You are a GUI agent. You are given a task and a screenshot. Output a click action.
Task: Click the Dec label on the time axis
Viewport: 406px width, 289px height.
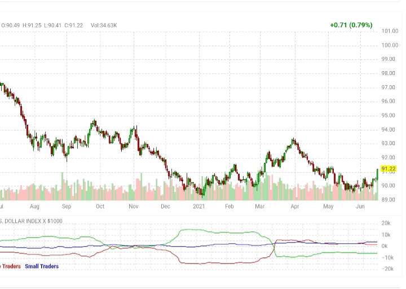tap(165, 207)
